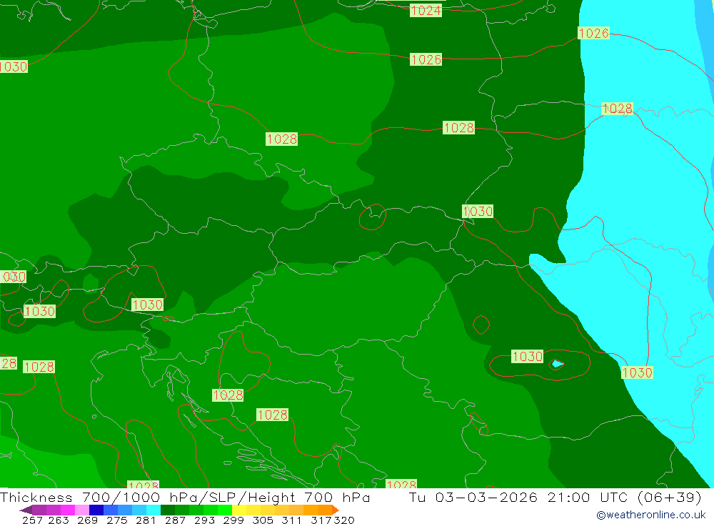This screenshot has height=524, width=714.
Task: Click the orange right arrow on color scale
Action: (334, 510)
